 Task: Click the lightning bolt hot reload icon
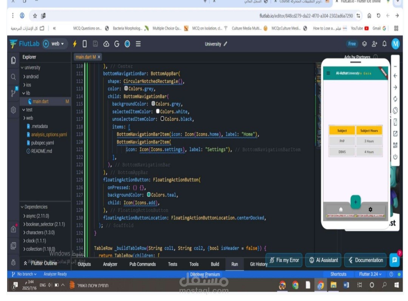click(x=75, y=44)
